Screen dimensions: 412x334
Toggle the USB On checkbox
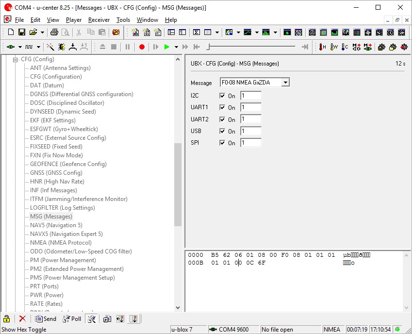point(222,131)
